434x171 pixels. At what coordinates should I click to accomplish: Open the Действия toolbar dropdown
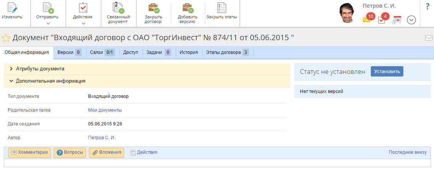click(x=83, y=13)
